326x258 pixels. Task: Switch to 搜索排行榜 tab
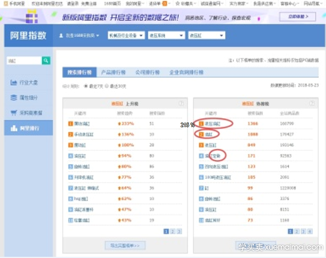[x=80, y=72]
